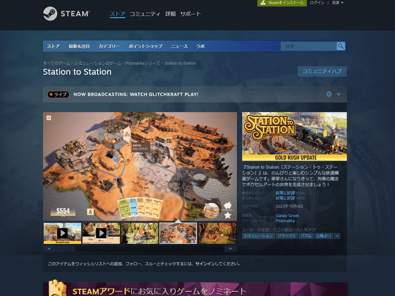The height and width of the screenshot is (296, 395).
Task: Open broadcast settings gear icon
Action: 329,94
